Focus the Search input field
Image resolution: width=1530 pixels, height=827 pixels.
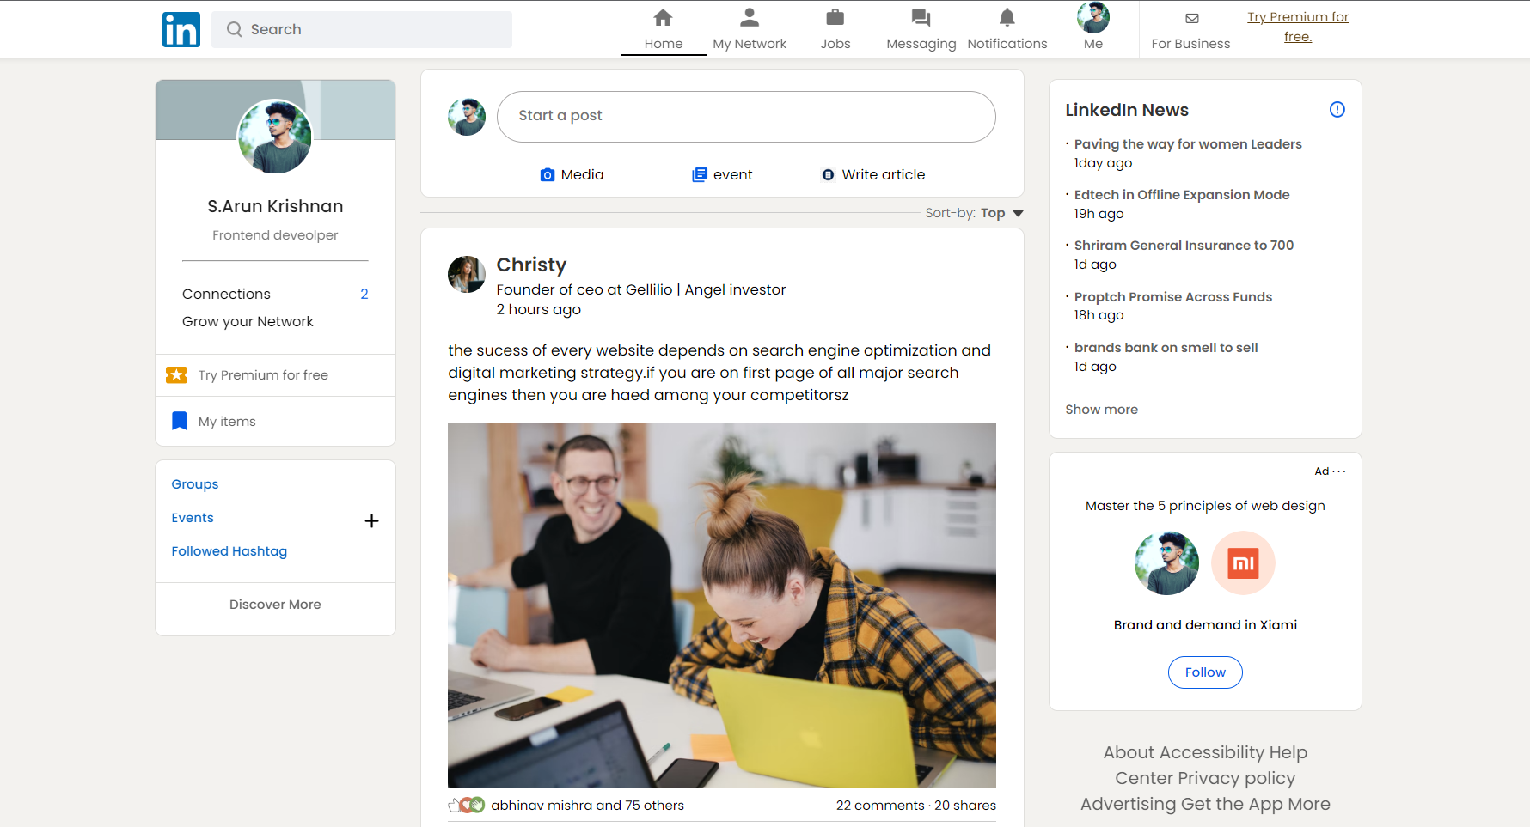coord(370,29)
